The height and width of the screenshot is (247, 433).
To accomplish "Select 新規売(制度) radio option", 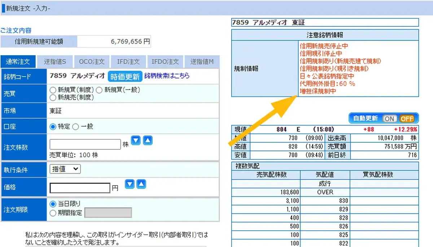I will (53, 97).
